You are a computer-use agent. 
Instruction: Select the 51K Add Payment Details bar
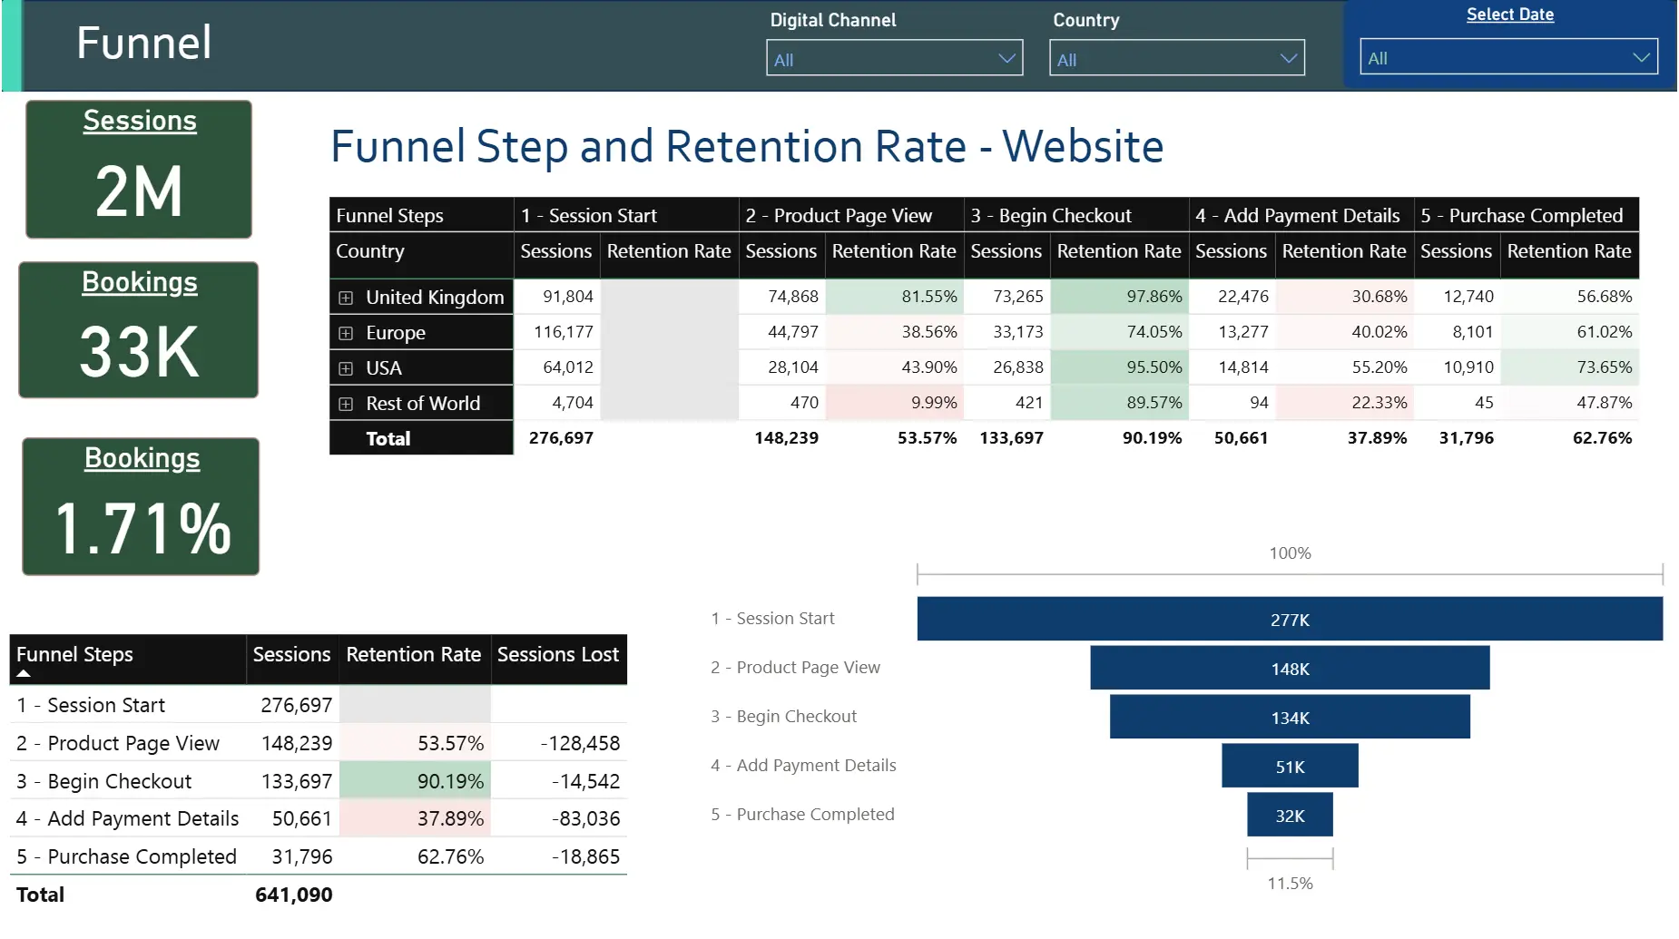click(x=1289, y=767)
